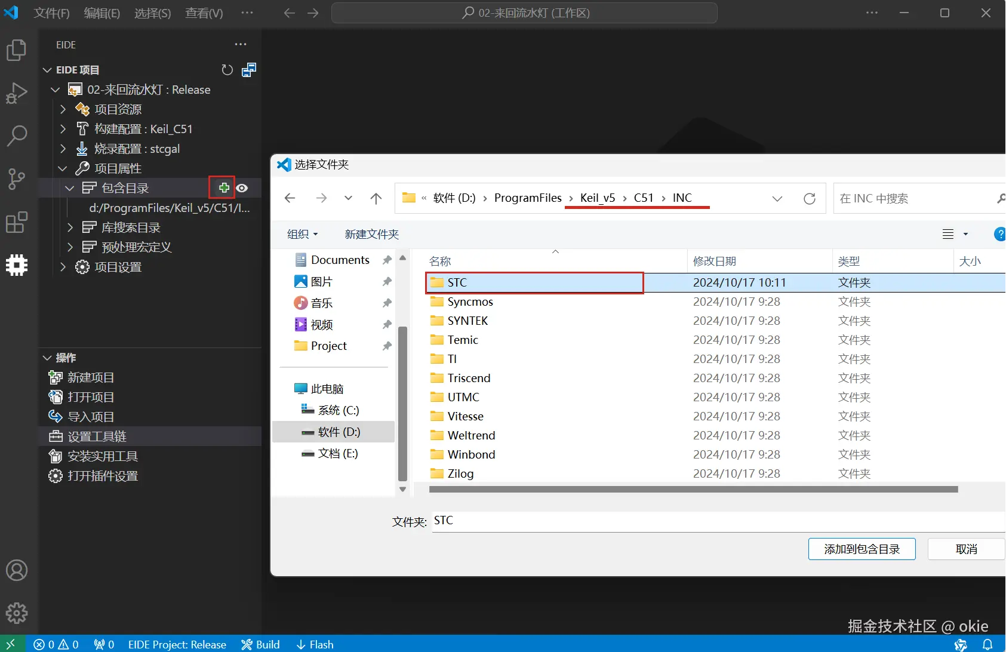Go back in VS Code navigation history
This screenshot has height=652, width=1006.
pos(290,13)
